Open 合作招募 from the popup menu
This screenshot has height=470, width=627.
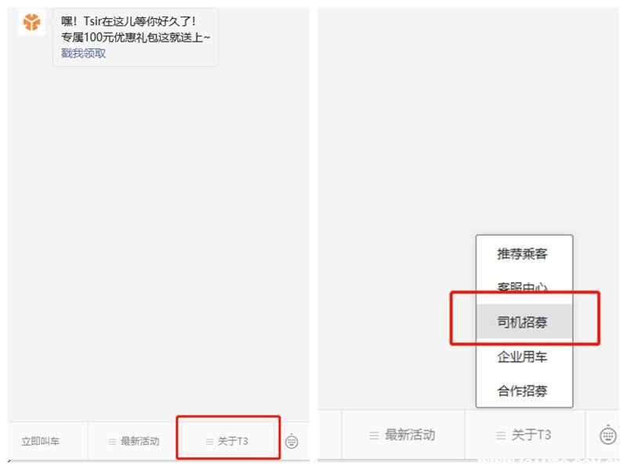pyautogui.click(x=522, y=390)
